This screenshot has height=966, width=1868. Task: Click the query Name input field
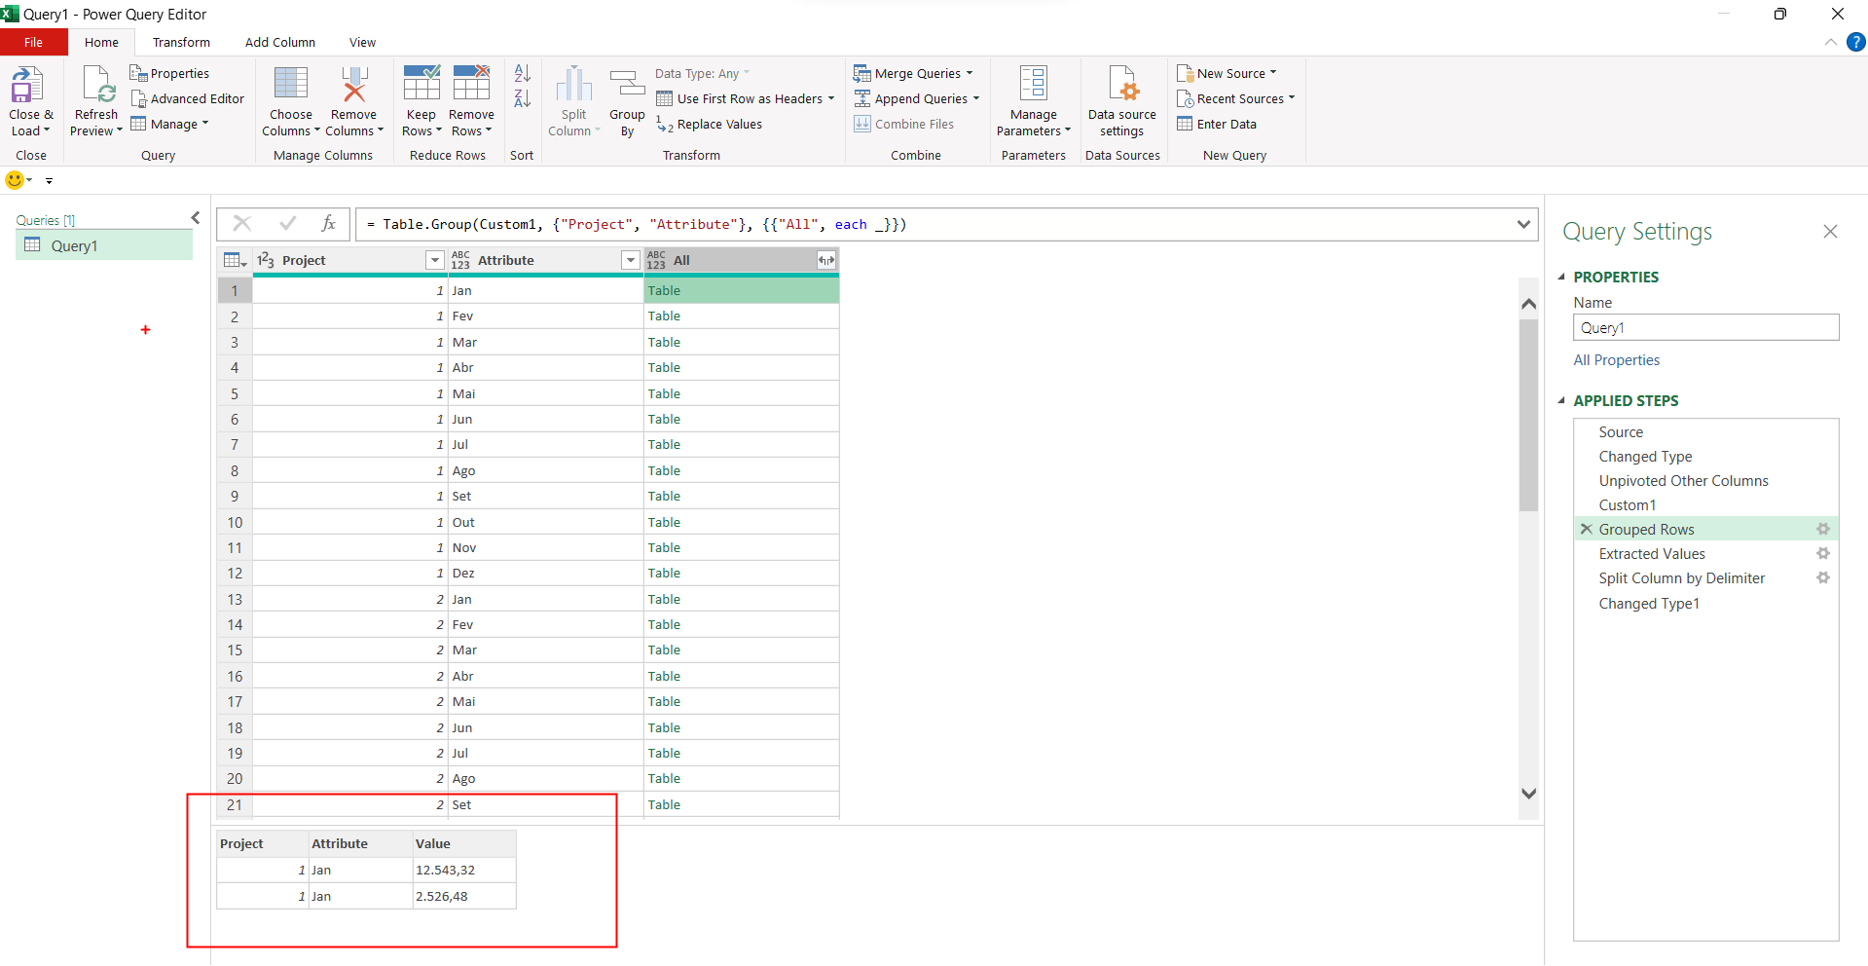(1705, 327)
